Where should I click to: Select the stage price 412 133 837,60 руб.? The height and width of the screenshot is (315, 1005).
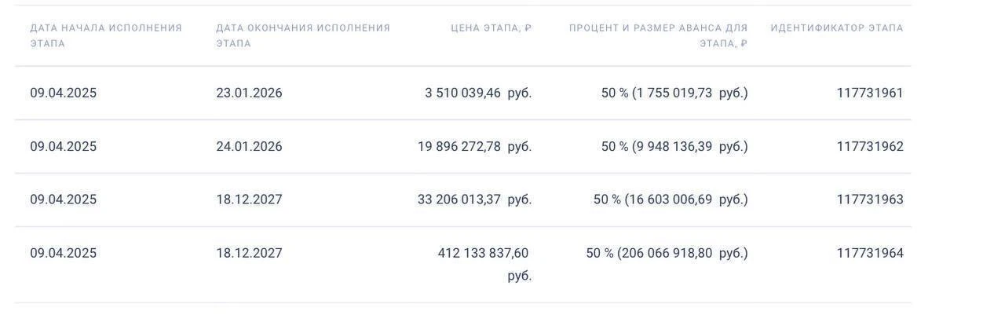pos(483,253)
